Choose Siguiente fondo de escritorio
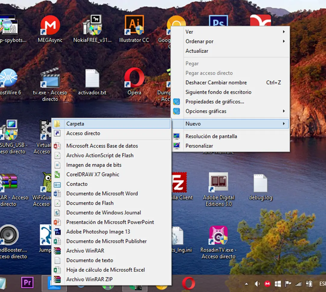Screen dimensions: 326x292 click(230, 92)
